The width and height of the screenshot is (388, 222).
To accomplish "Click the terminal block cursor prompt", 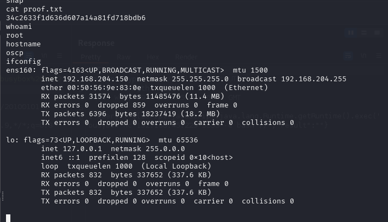I will tap(8, 218).
